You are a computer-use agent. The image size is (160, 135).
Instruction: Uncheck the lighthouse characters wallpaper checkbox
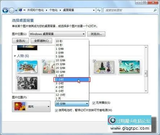point(95,61)
